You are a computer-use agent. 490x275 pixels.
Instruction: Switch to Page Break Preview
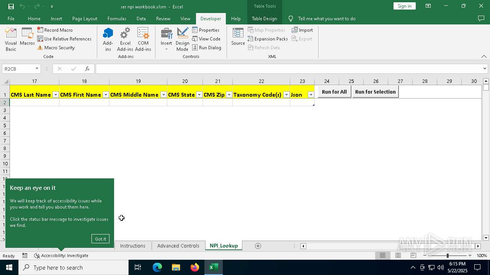pyautogui.click(x=413, y=256)
